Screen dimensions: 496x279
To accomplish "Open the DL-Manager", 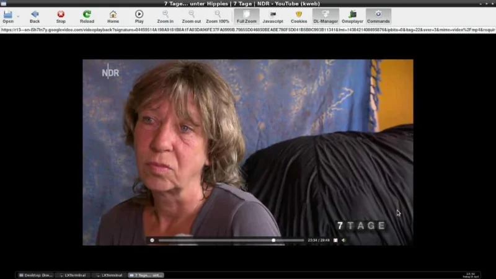I will 325,17.
